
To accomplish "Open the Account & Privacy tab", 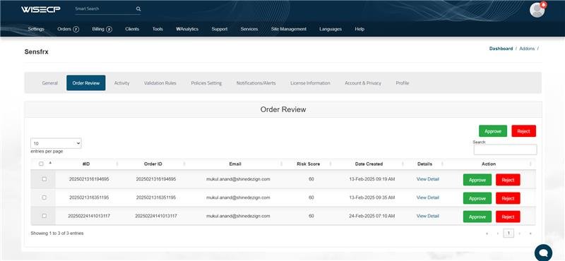I will pyautogui.click(x=363, y=83).
